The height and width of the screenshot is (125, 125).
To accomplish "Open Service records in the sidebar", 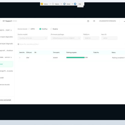I will pos(5,85).
